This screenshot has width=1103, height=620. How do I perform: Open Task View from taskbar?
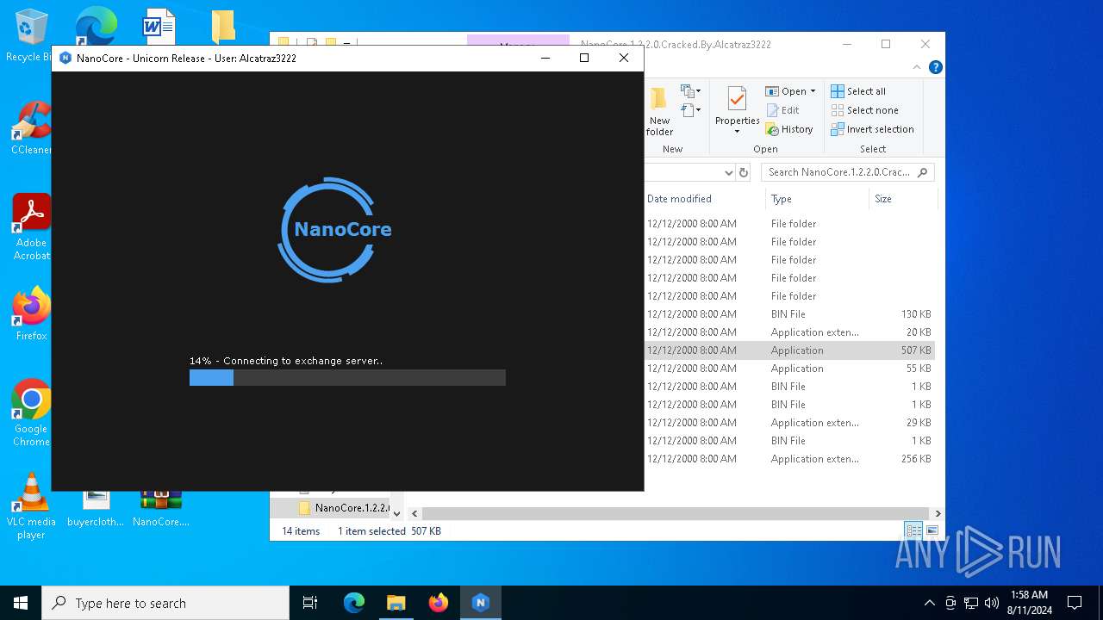310,603
